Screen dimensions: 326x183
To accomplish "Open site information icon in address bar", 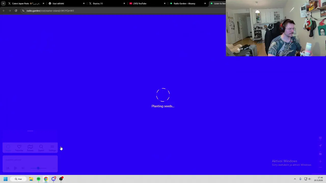I will (23, 11).
